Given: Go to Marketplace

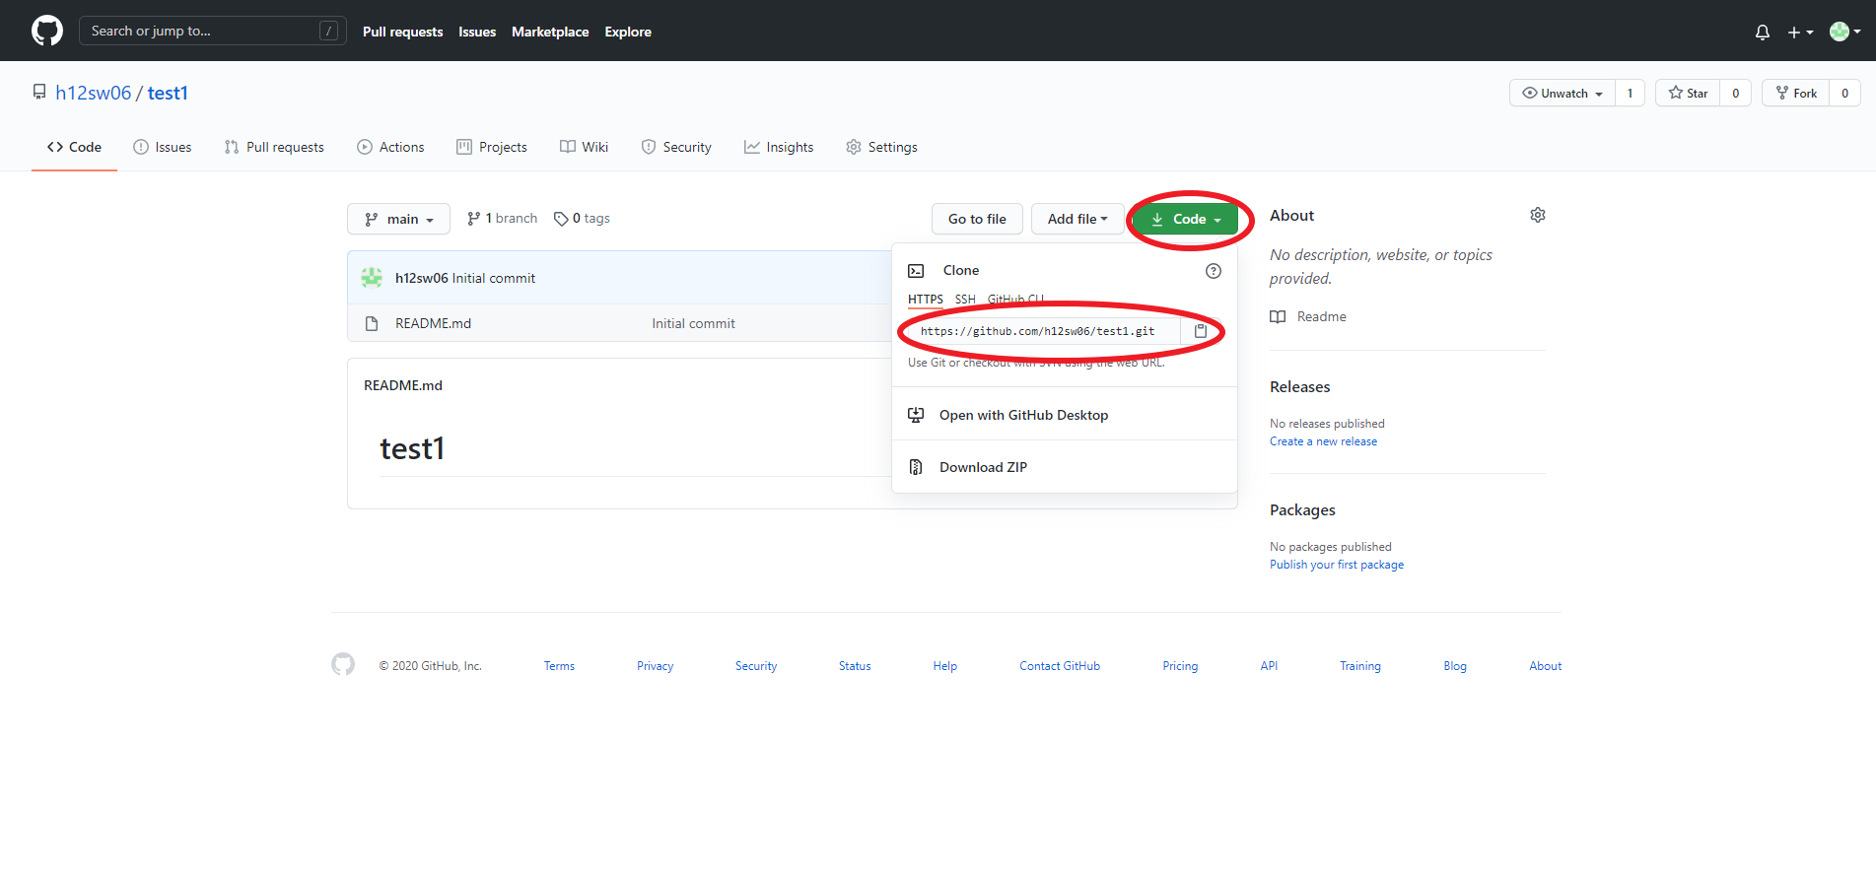Looking at the screenshot, I should coord(550,32).
